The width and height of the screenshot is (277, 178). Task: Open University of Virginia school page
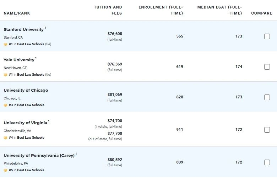tap(25, 123)
